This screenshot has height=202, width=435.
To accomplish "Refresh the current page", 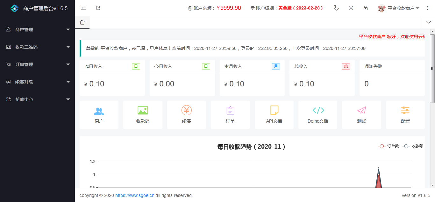I will click(x=98, y=8).
